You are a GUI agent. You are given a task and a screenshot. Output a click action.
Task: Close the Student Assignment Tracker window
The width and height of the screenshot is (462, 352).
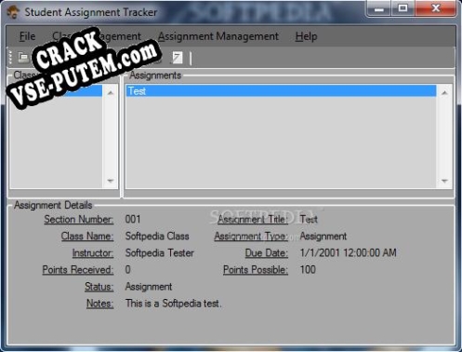436,8
